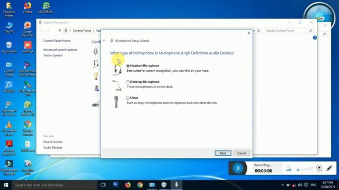339x190 pixels.
Task: Open This PC desktop icon
Action: click(x=9, y=27)
